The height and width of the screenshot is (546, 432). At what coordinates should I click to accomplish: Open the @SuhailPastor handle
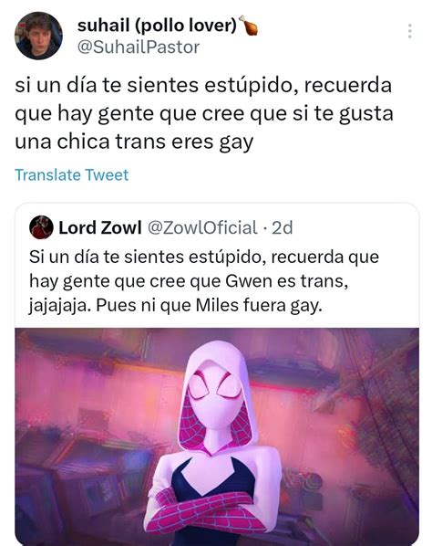point(139,47)
